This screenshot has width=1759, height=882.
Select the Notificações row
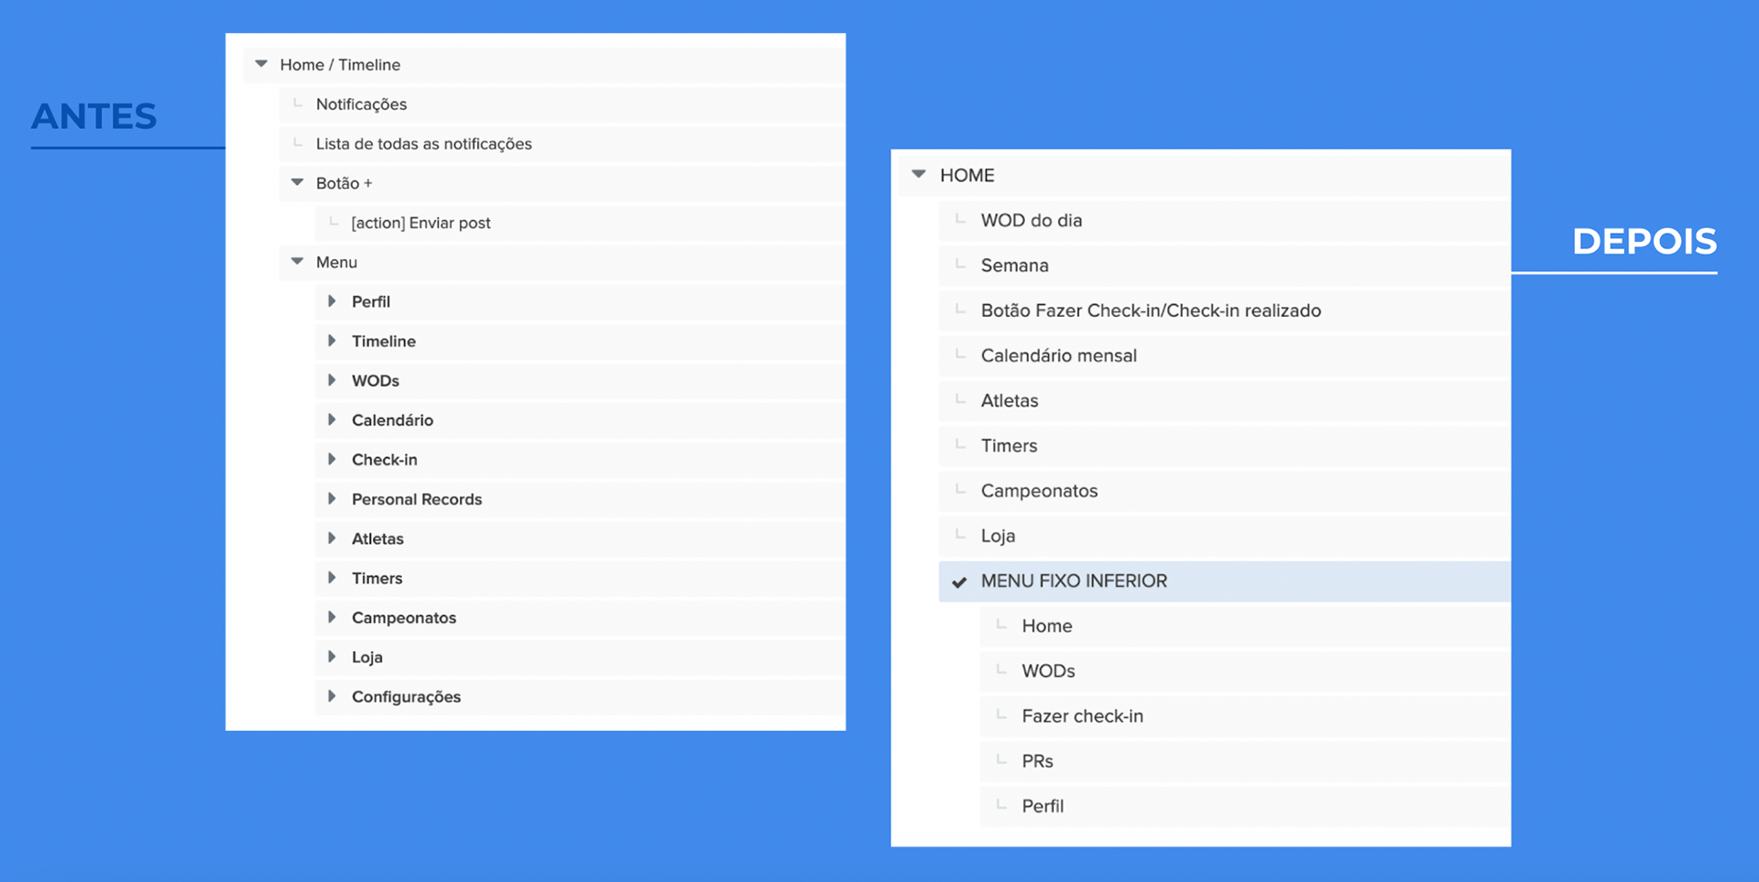(x=562, y=104)
